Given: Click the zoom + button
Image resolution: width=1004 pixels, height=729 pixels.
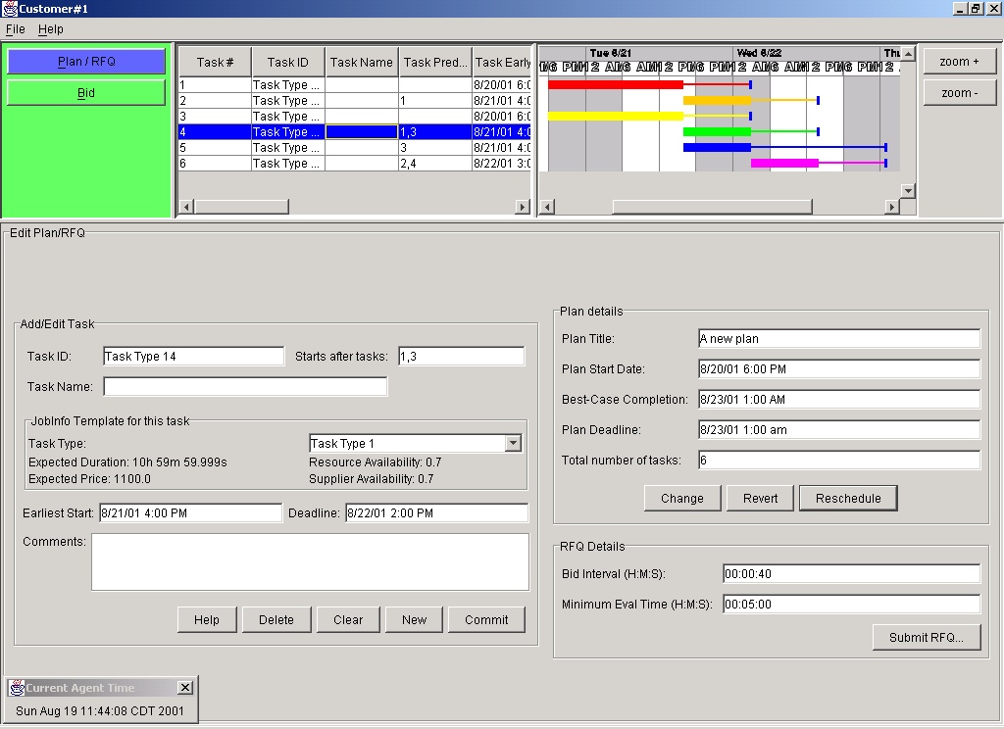Looking at the screenshot, I should coord(959,62).
